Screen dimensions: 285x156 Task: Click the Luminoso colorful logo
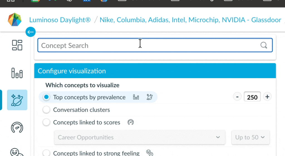(14, 20)
